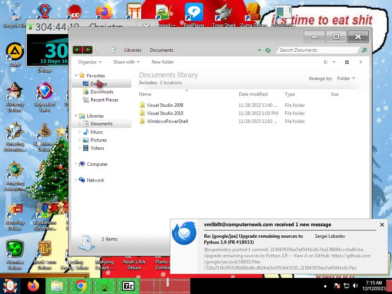
Task: Sort by Date modified column header
Action: point(260,94)
